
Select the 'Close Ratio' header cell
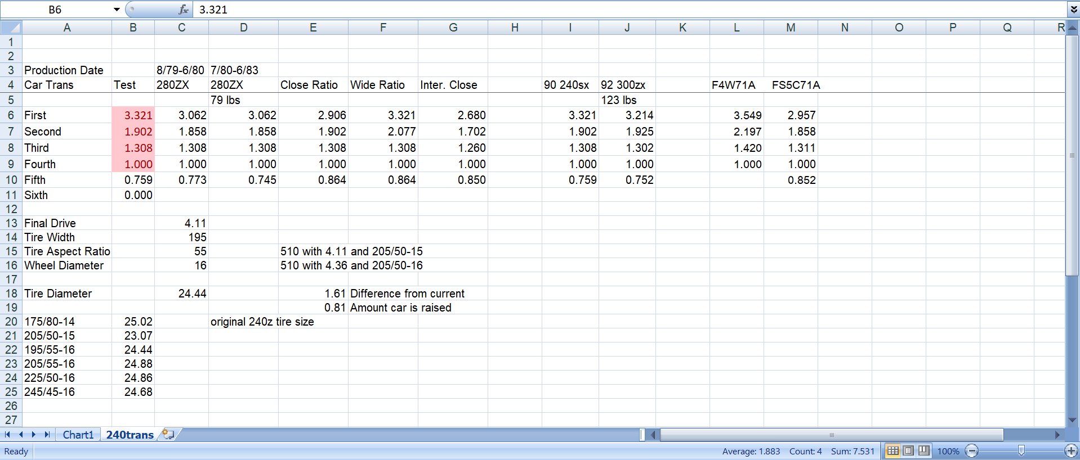click(313, 85)
